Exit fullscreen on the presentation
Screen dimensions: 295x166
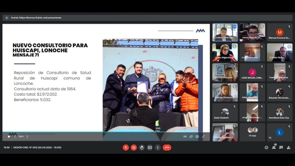(x=203, y=137)
